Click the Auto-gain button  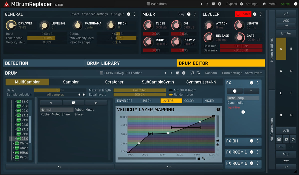[x=117, y=14]
